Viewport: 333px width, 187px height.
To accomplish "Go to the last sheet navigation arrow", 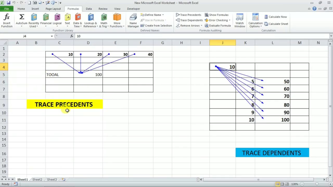I will point(13,179).
